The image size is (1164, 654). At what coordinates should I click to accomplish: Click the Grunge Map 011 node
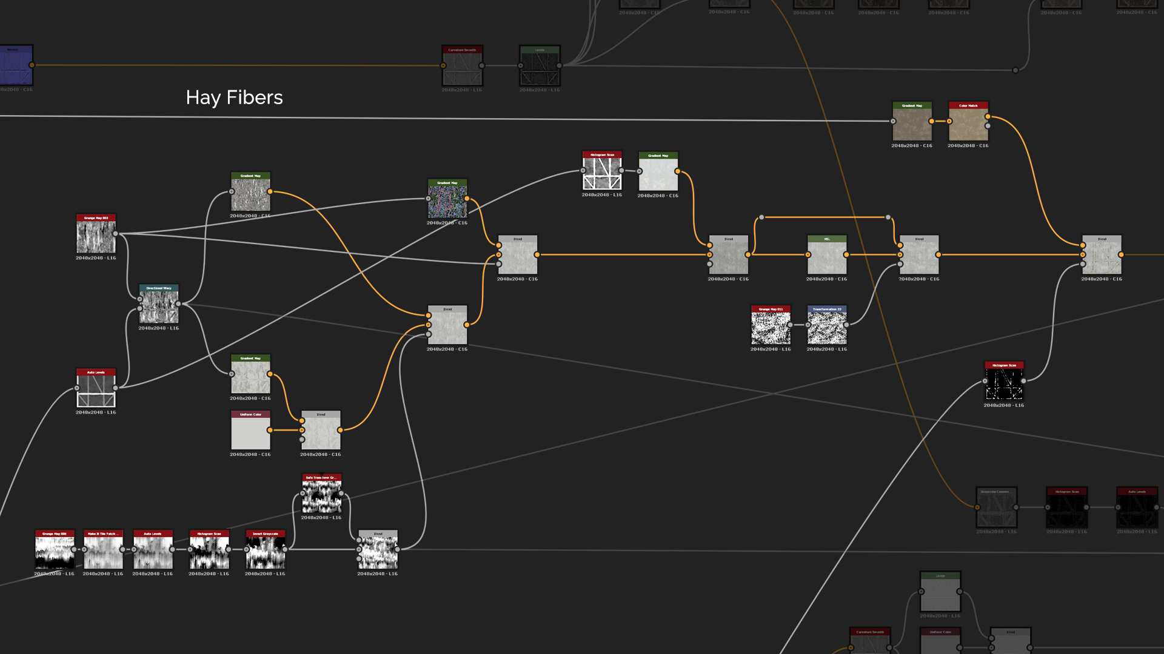pos(771,327)
